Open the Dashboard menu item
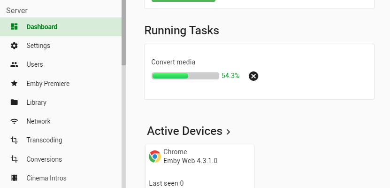 (42, 27)
